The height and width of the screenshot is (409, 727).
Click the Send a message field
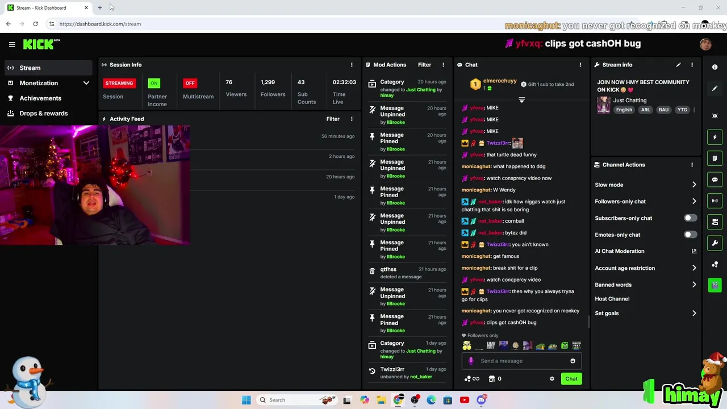tap(523, 361)
